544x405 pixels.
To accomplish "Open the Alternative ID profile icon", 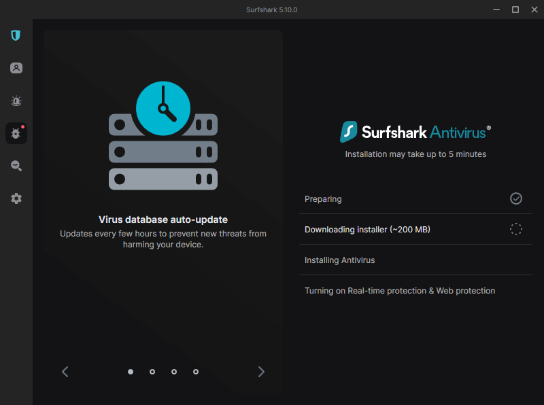I will [x=16, y=68].
